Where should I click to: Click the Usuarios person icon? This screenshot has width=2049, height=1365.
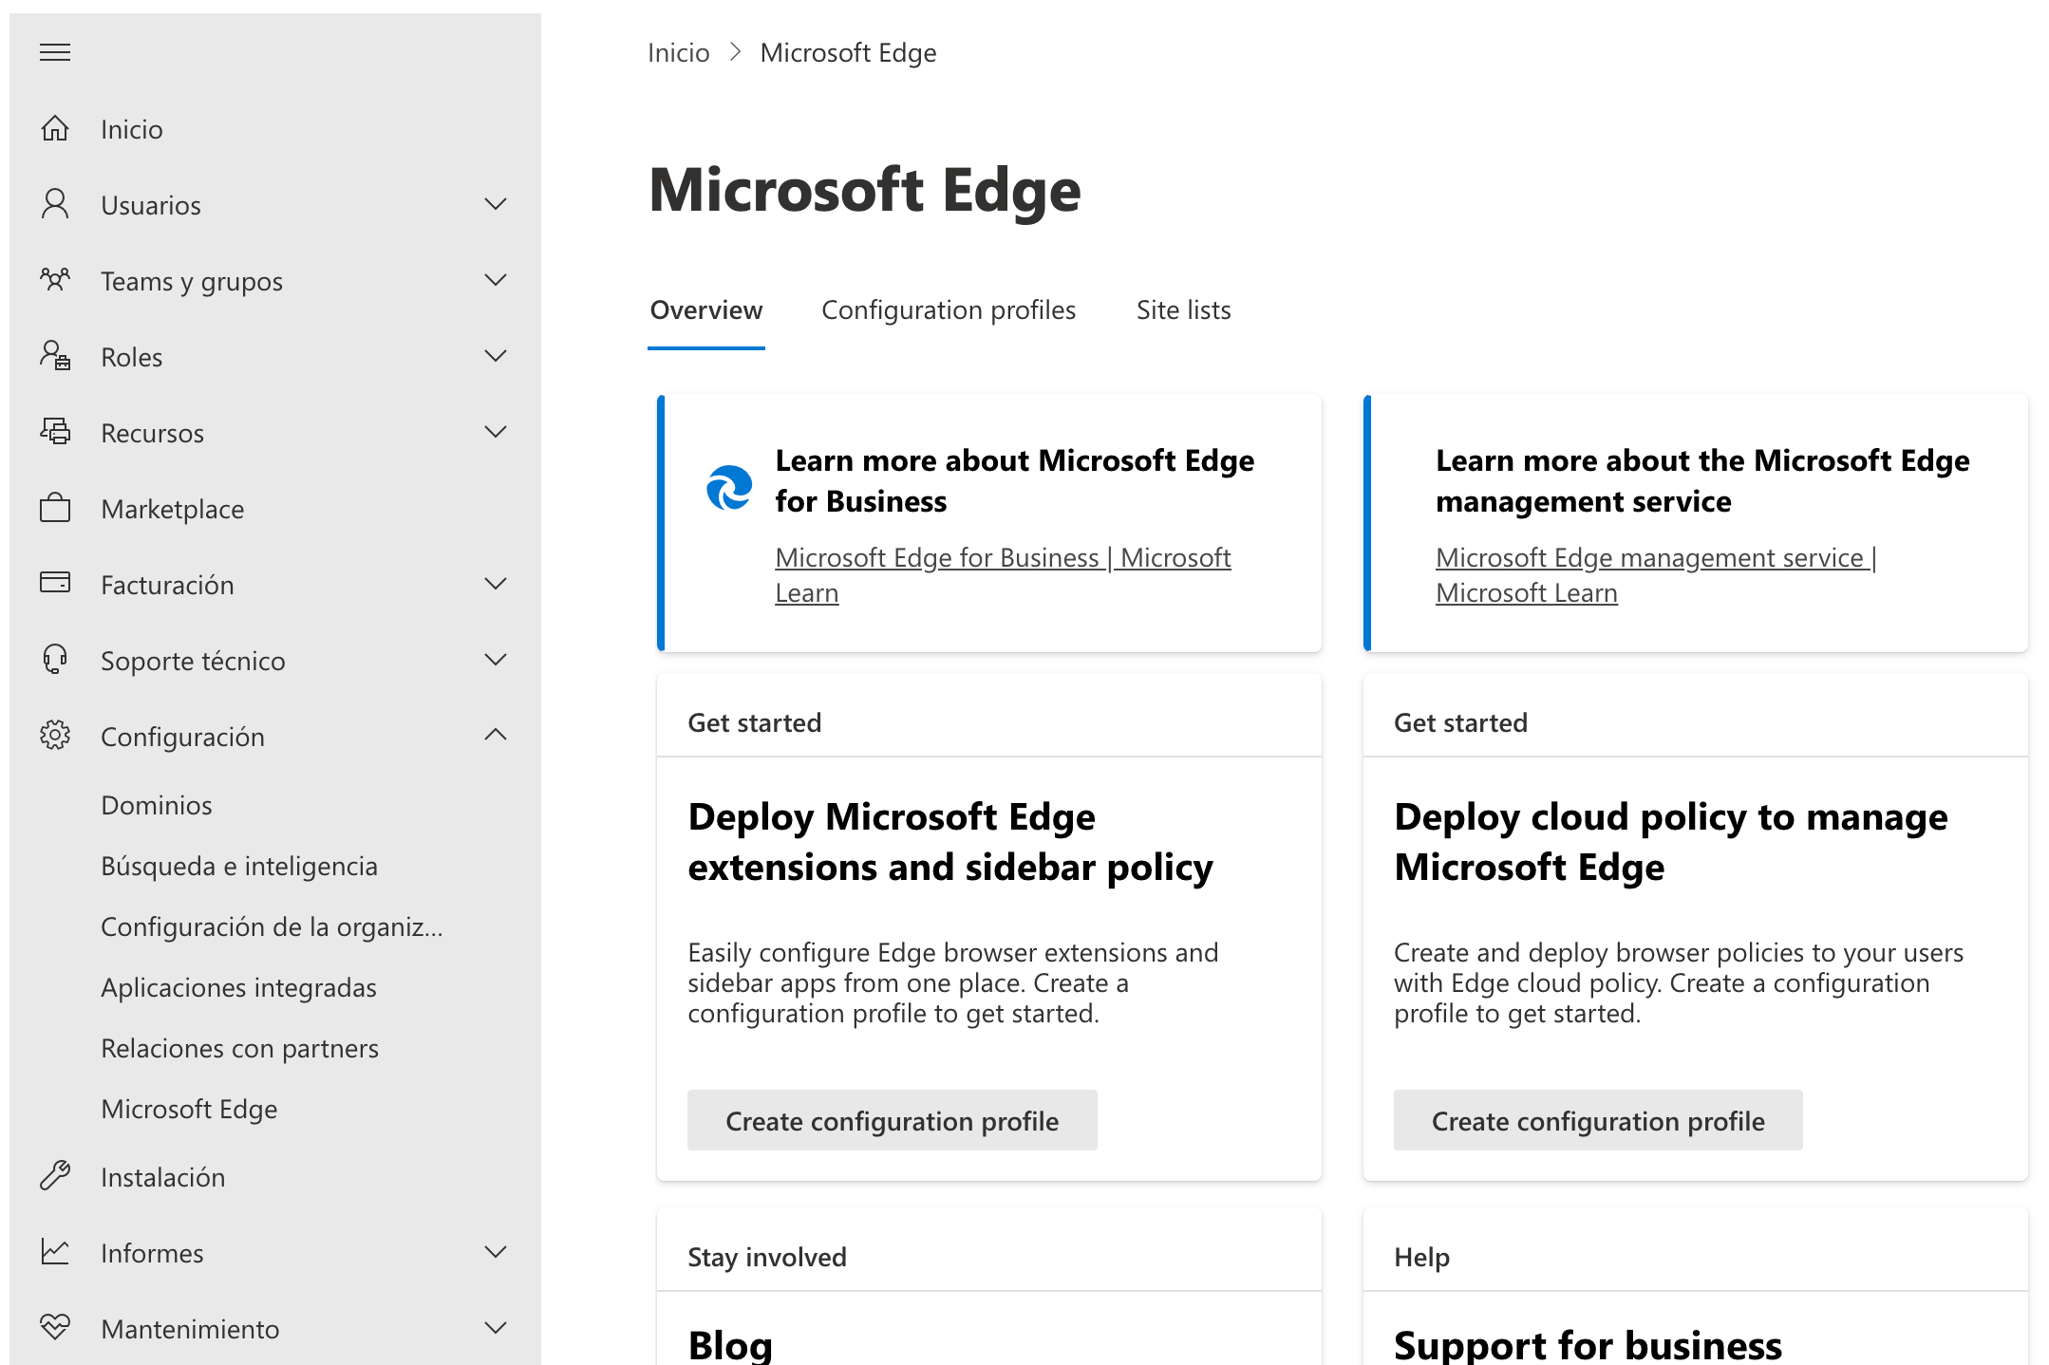(55, 204)
